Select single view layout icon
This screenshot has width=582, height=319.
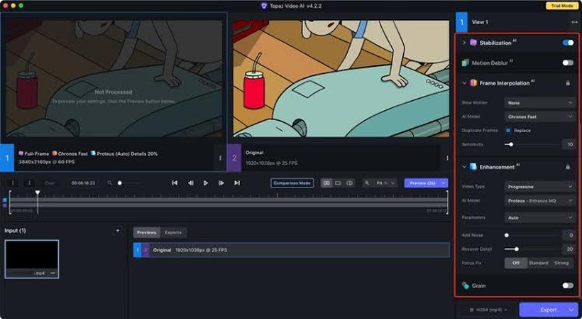click(x=338, y=183)
